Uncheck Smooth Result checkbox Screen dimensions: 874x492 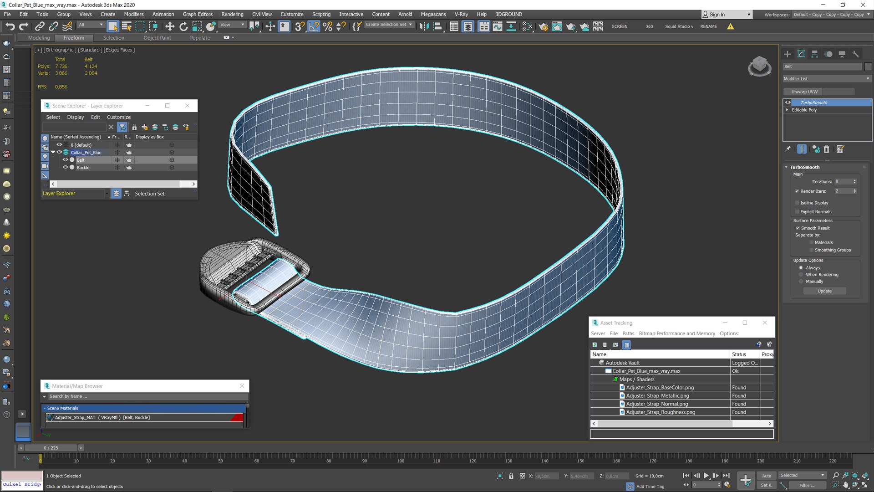(798, 228)
